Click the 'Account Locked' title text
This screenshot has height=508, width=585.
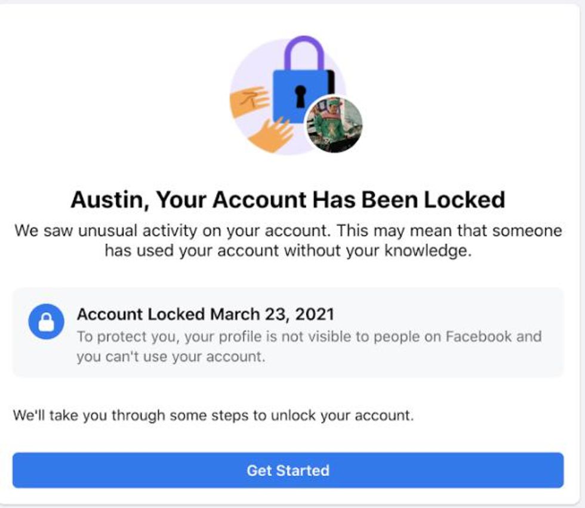point(141,314)
